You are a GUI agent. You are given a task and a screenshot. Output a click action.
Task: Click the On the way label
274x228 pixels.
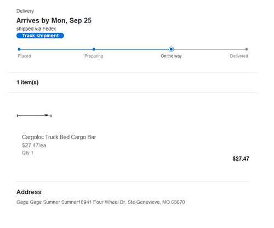point(171,56)
